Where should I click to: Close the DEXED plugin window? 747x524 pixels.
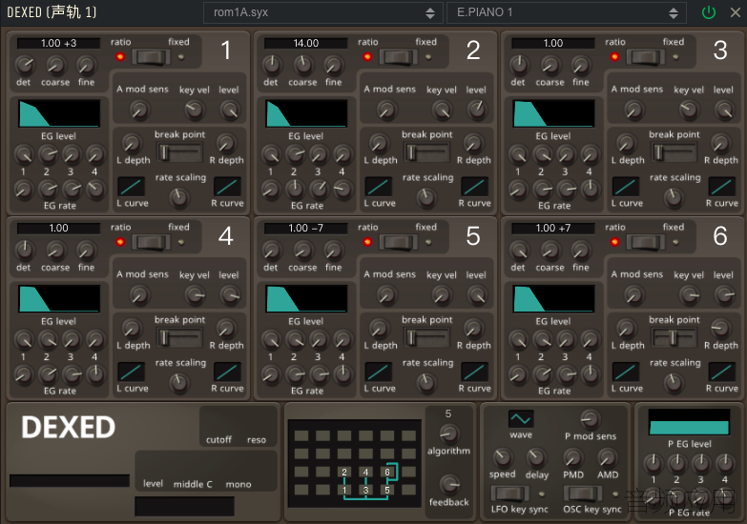[736, 12]
